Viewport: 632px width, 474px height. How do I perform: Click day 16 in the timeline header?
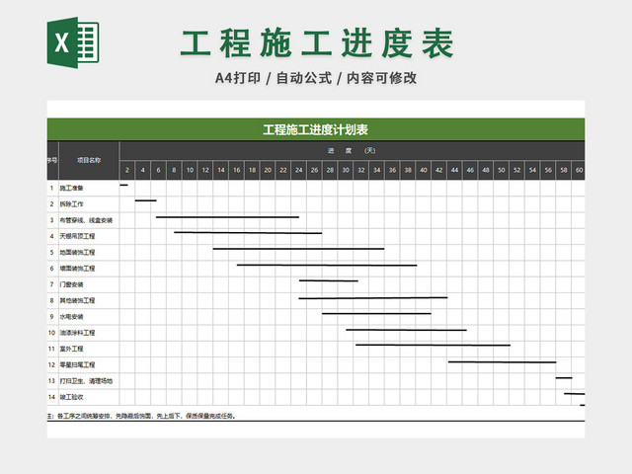click(236, 170)
